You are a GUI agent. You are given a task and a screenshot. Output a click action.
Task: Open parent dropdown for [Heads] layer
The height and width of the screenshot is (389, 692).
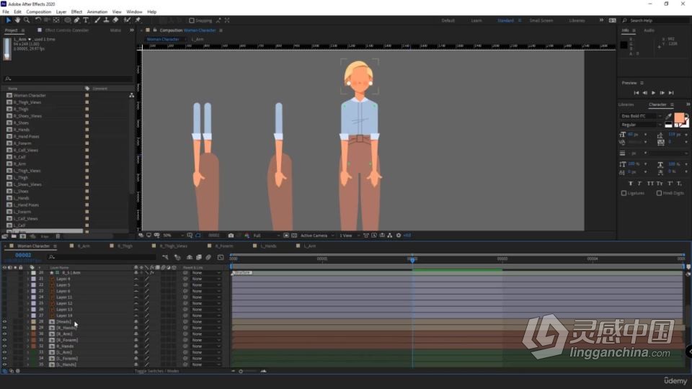click(205, 322)
